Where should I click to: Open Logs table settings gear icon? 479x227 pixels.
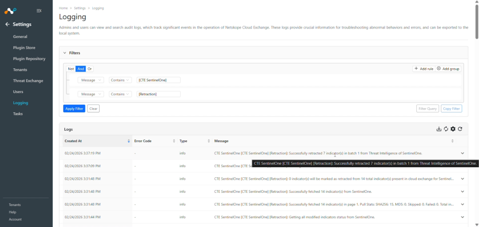453,129
